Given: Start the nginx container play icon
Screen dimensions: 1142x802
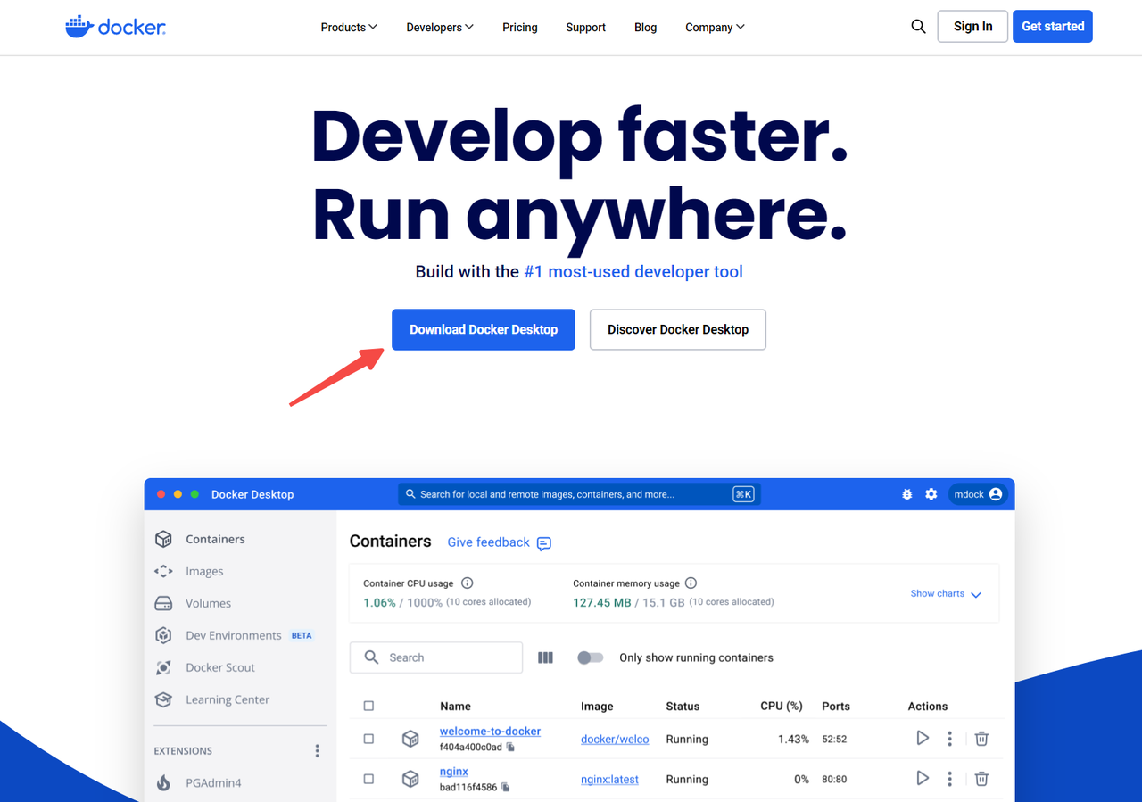Looking at the screenshot, I should click(x=923, y=779).
